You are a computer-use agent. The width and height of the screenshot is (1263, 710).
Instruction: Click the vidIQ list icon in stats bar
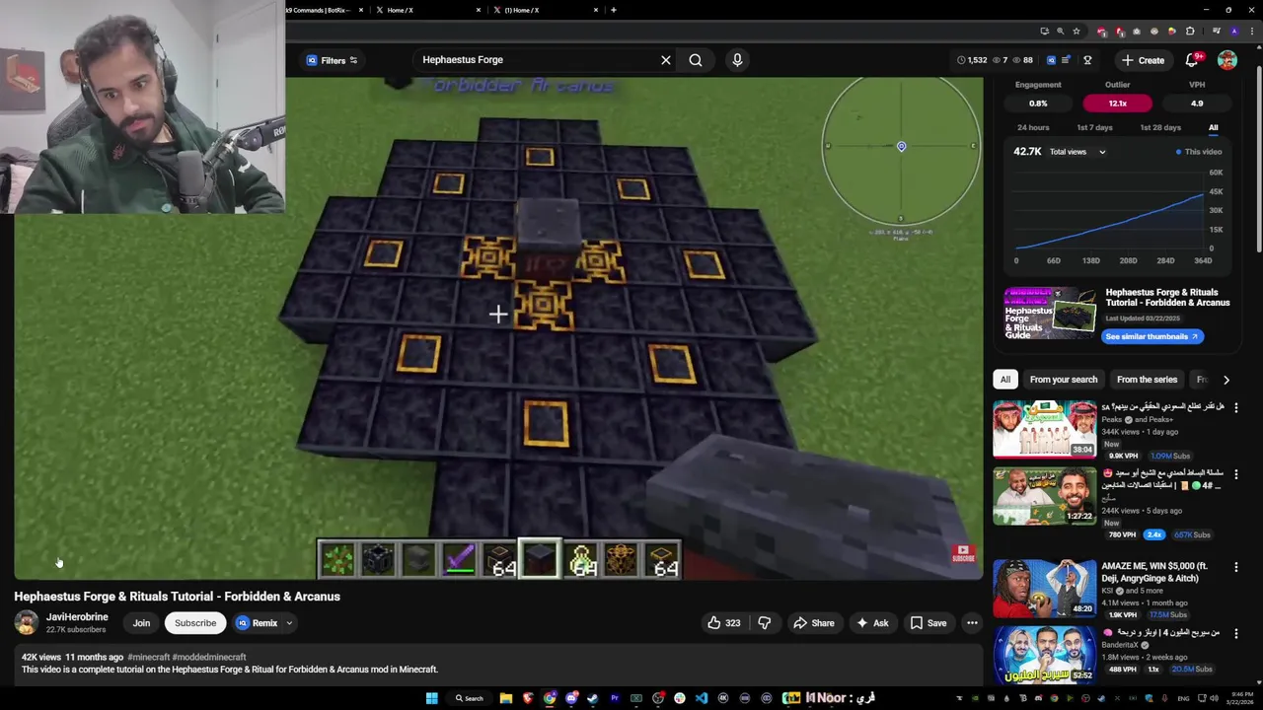click(x=1066, y=60)
